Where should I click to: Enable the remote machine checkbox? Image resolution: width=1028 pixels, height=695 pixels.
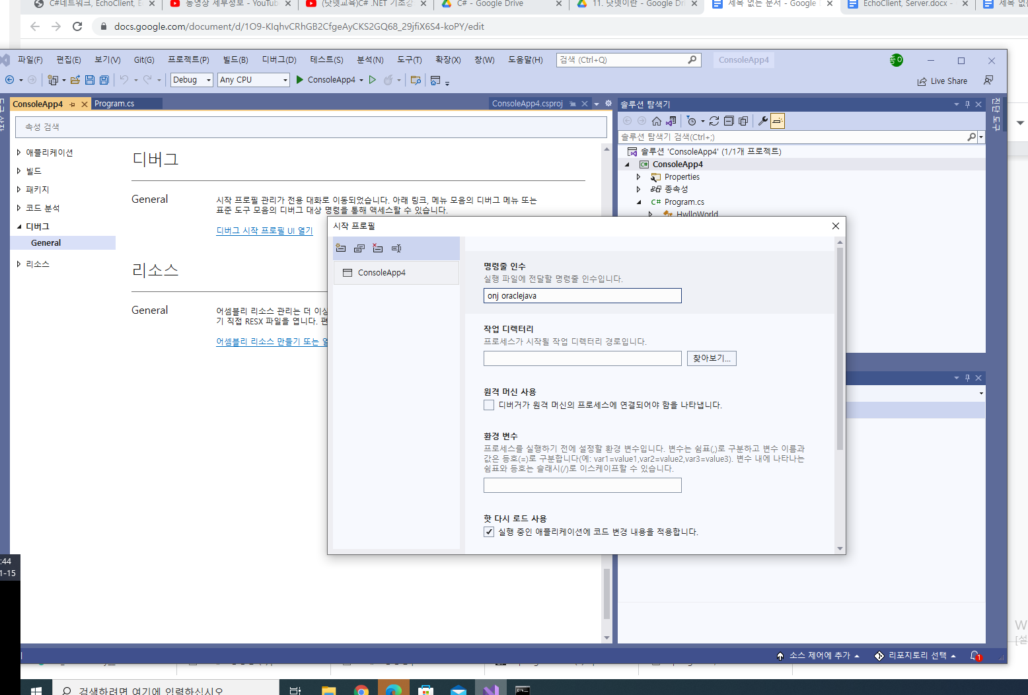point(489,405)
